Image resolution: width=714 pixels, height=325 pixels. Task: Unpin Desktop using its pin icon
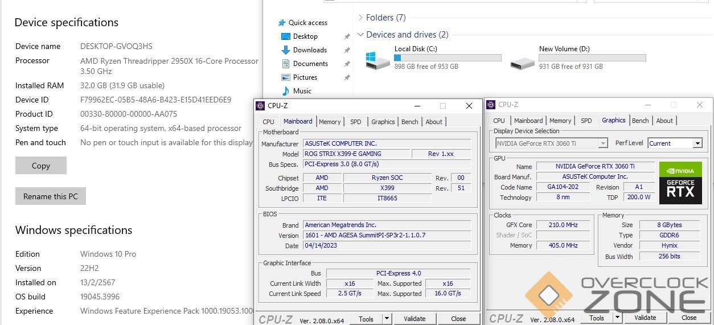click(347, 36)
